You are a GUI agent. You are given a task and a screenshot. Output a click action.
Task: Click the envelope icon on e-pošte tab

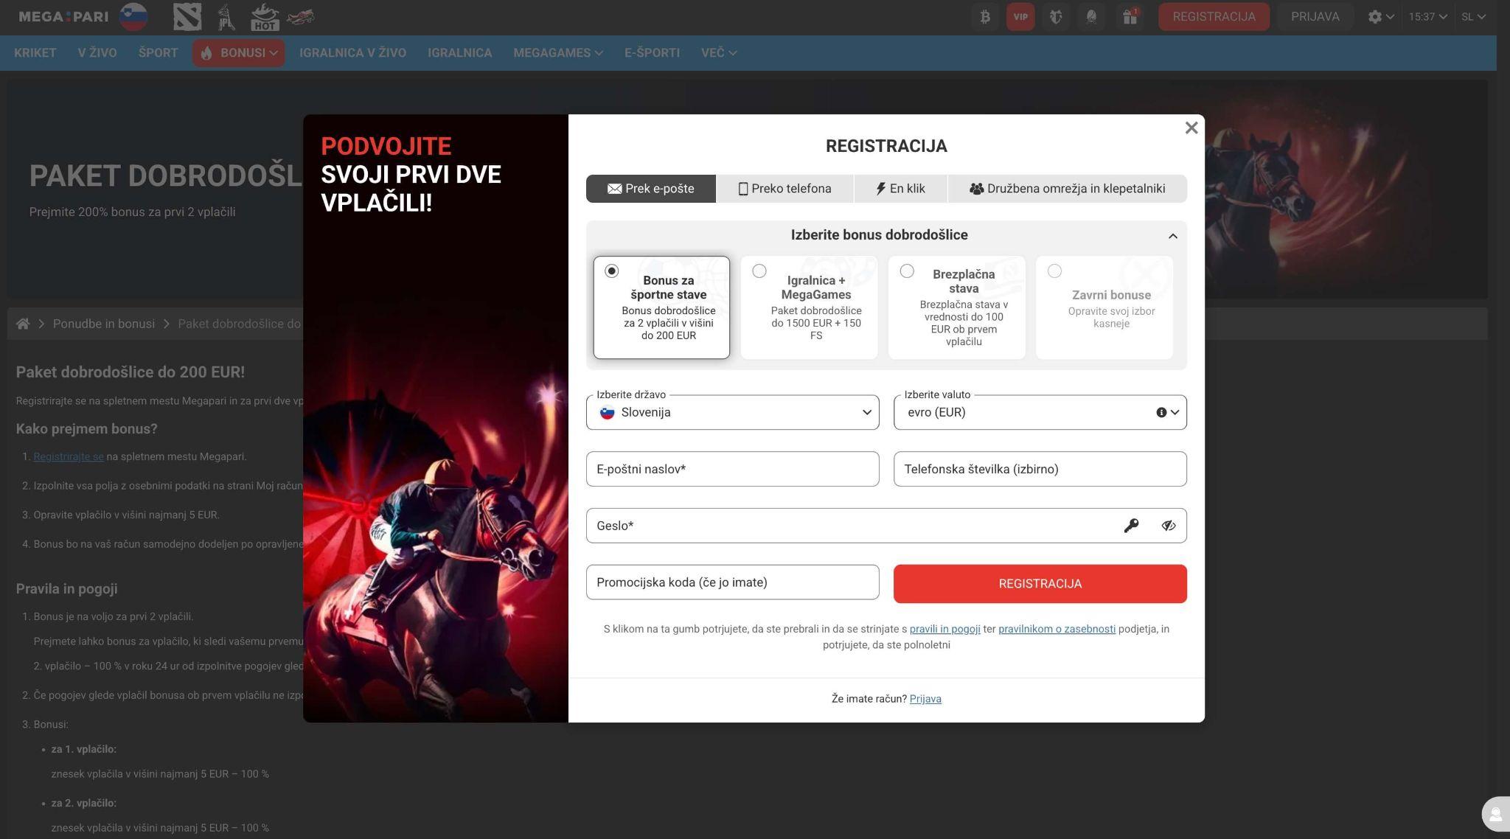click(x=614, y=189)
